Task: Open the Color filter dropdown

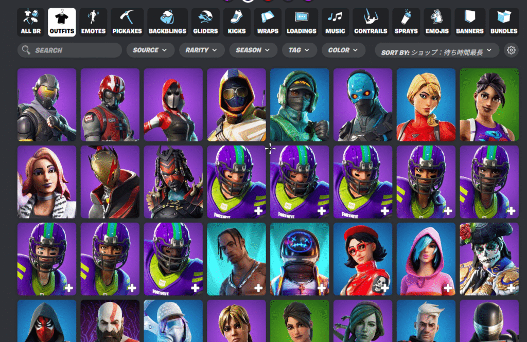Action: coord(343,50)
